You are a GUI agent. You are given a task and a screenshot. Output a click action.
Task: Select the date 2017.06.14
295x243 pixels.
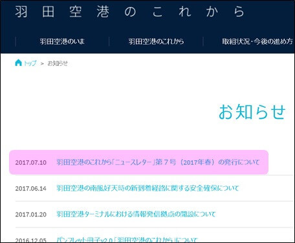pyautogui.click(x=31, y=189)
